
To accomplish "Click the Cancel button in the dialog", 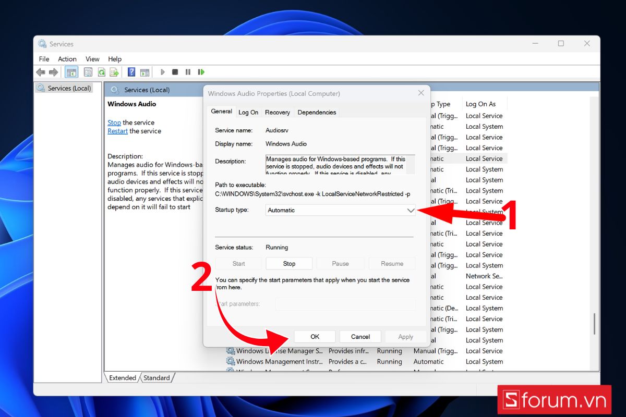I will pos(360,337).
